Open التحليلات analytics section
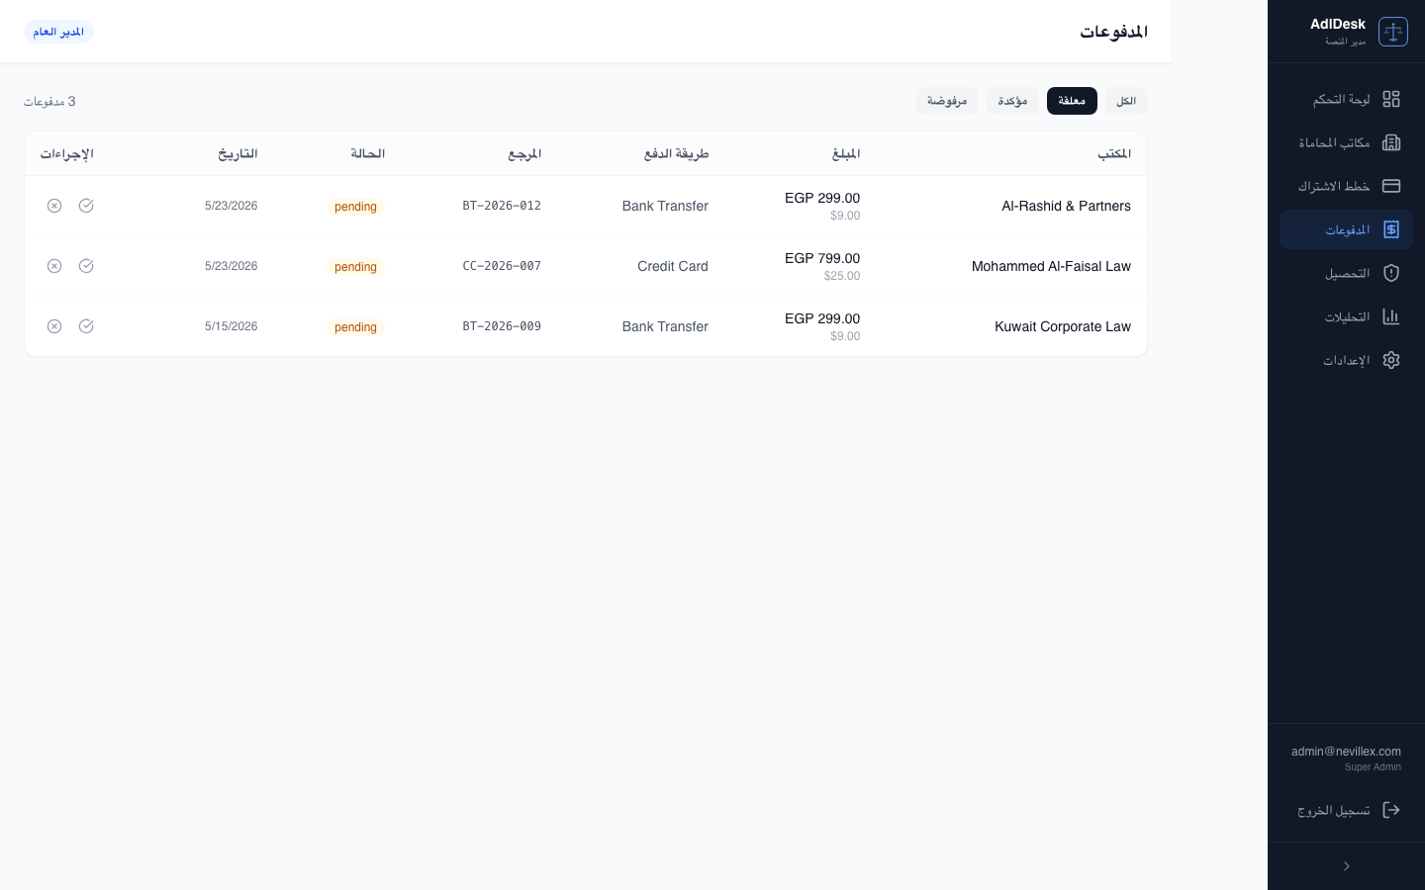 [x=1346, y=316]
